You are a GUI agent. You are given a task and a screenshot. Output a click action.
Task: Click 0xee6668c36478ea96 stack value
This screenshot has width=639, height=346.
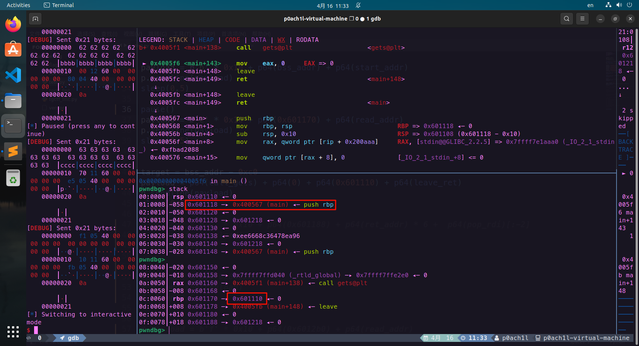pyautogui.click(x=266, y=236)
